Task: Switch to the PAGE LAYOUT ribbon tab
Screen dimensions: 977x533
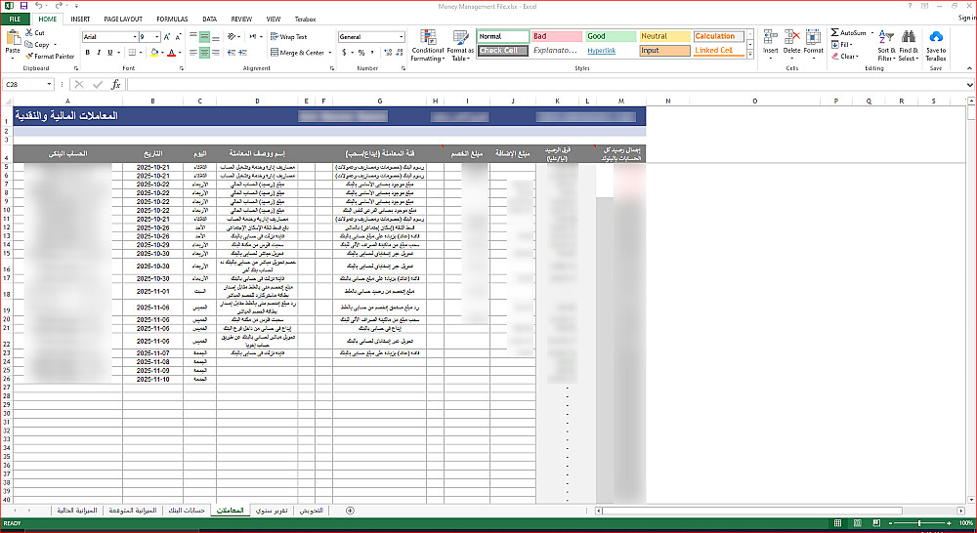Action: tap(123, 20)
